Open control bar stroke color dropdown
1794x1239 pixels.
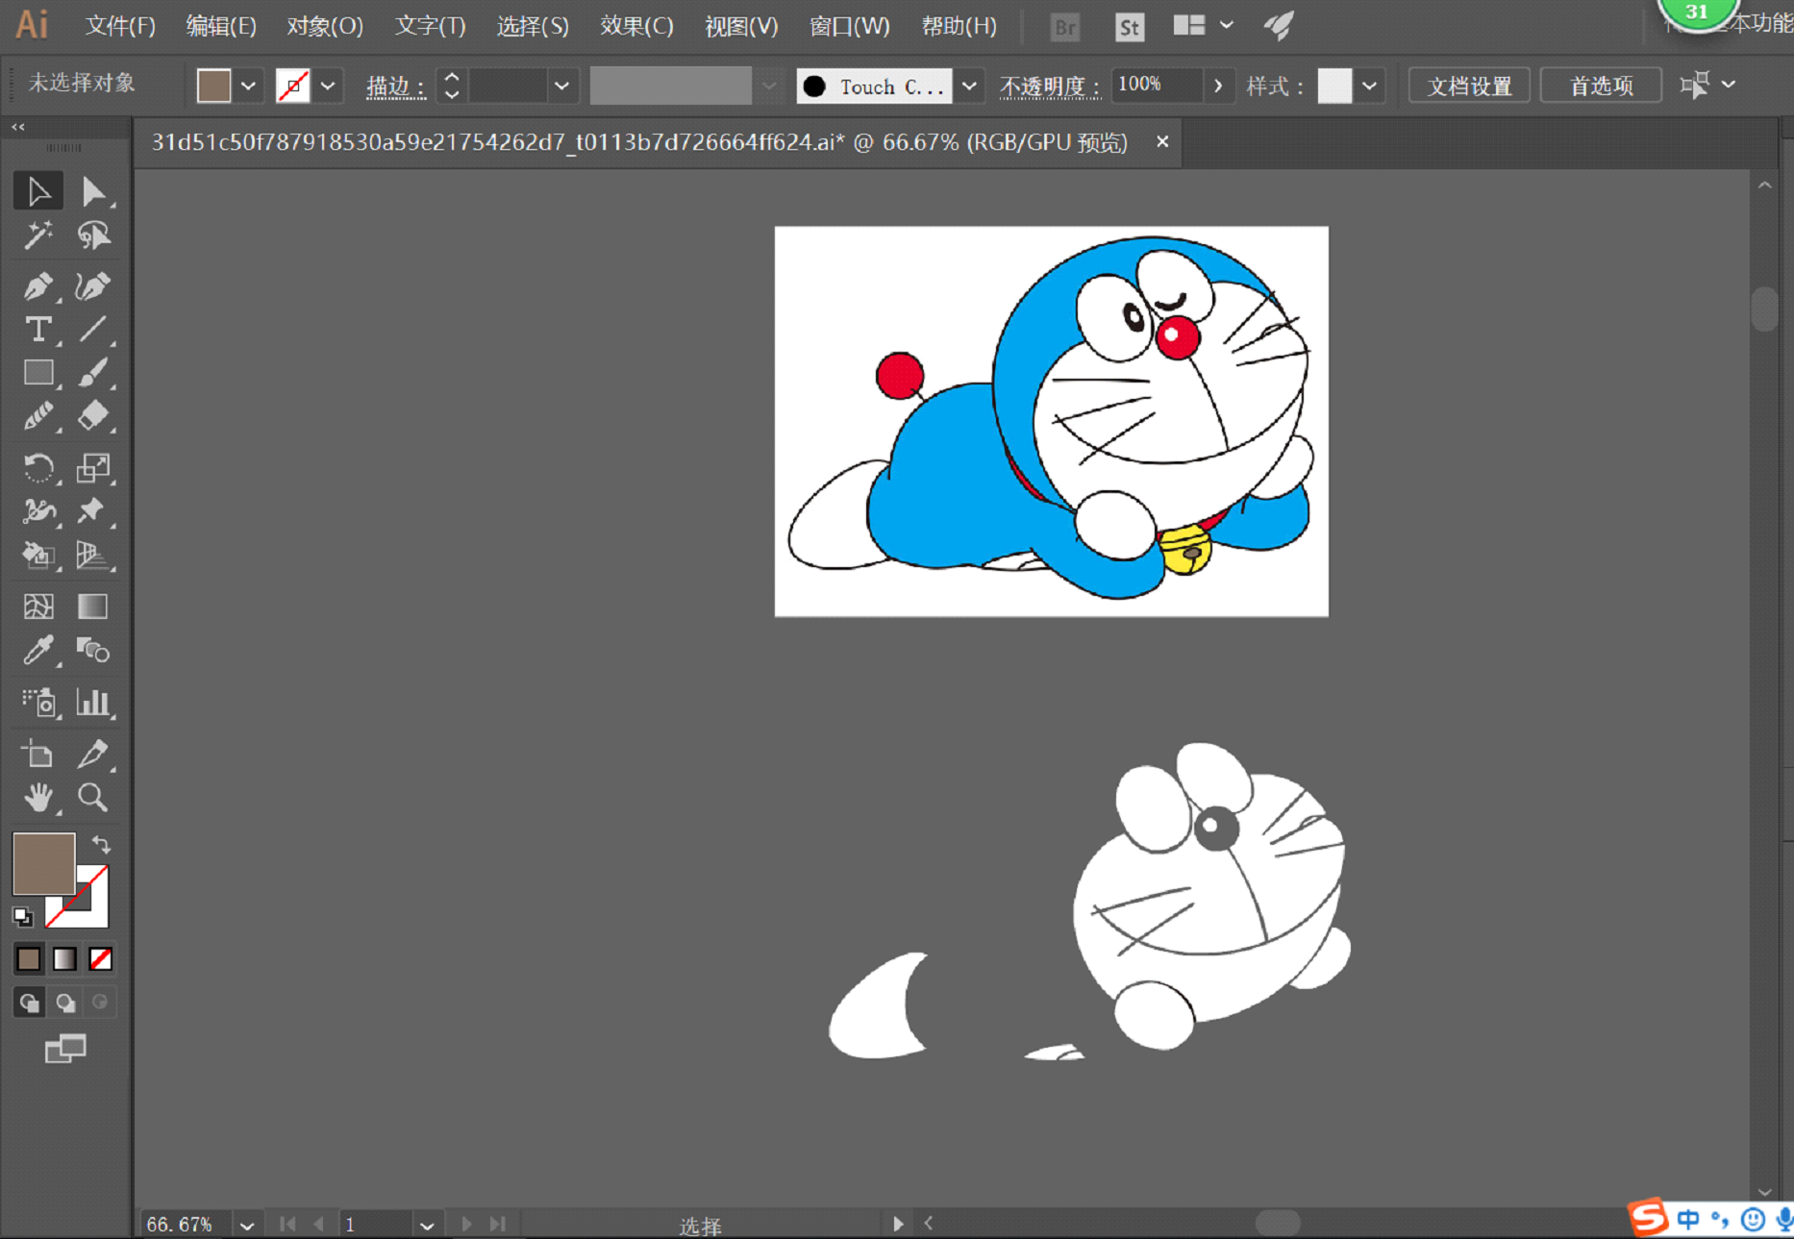[328, 86]
